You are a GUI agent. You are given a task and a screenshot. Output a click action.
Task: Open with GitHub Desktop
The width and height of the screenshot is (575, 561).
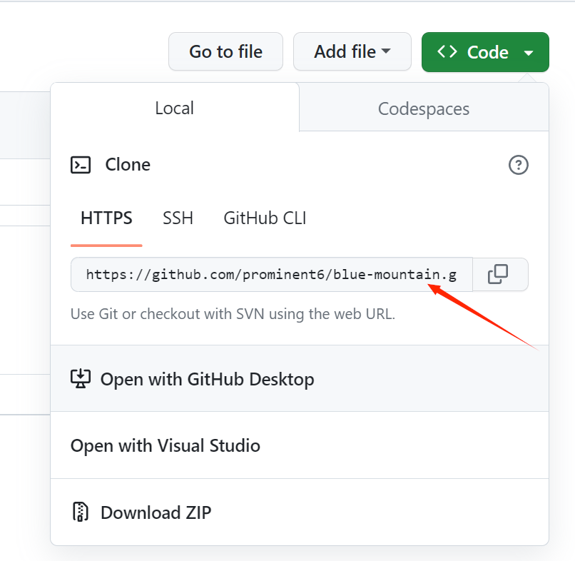[x=207, y=379]
